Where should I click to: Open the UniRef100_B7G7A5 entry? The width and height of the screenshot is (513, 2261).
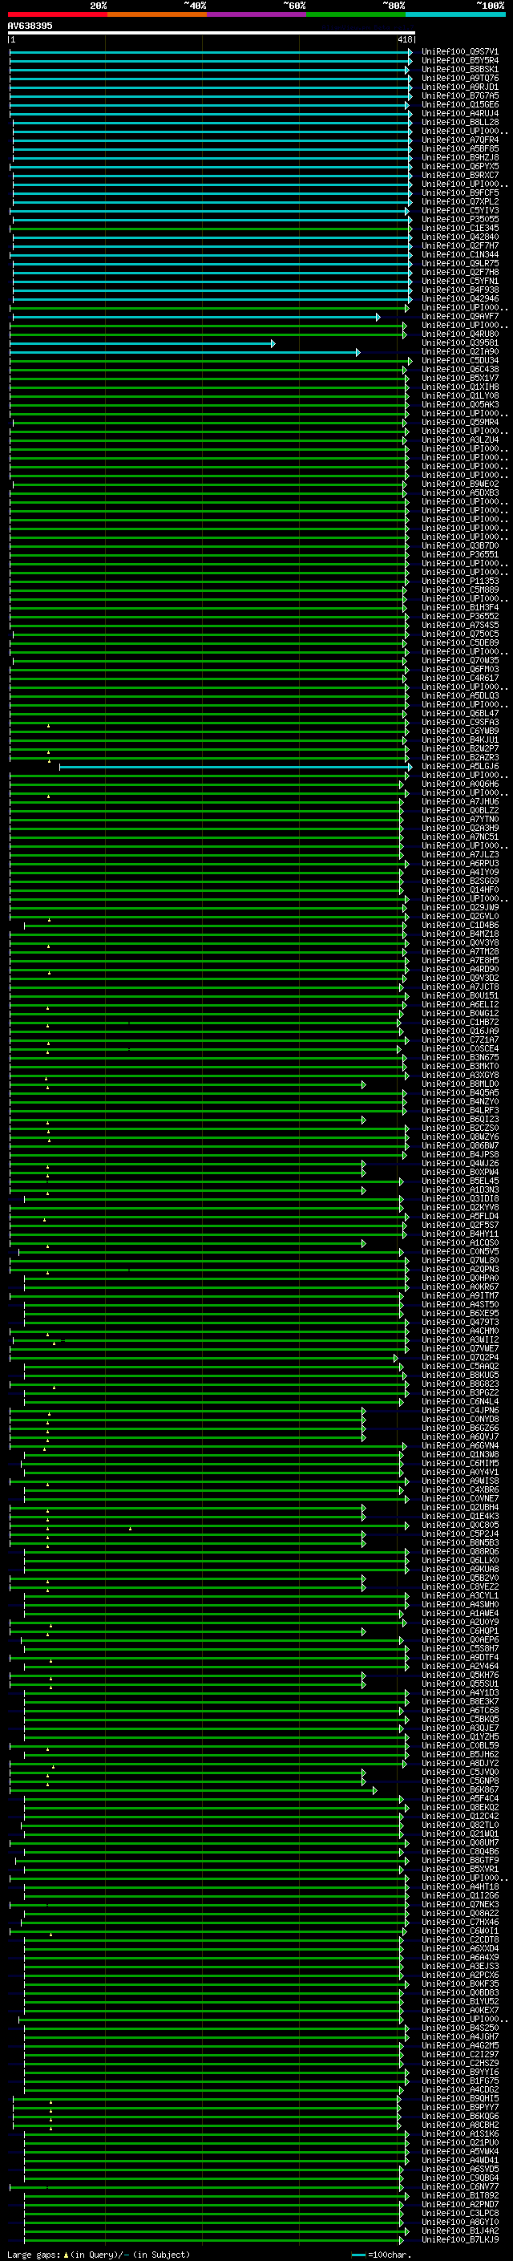click(459, 95)
